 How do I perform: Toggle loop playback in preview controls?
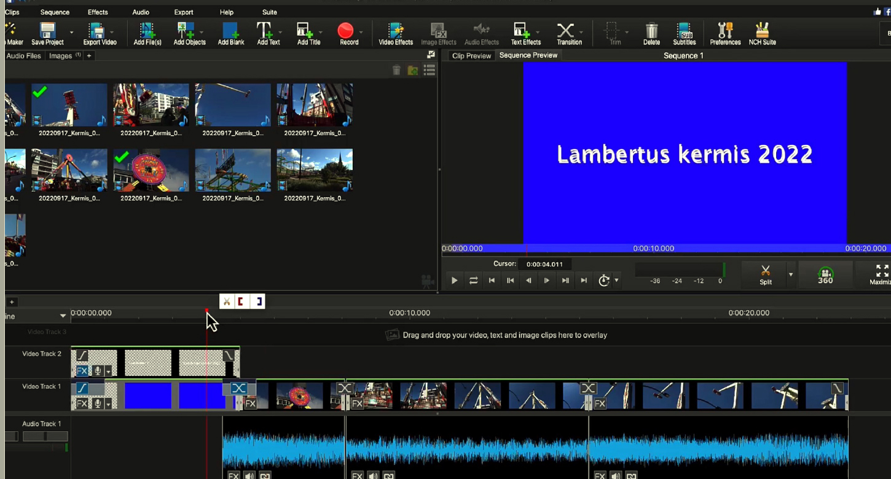(473, 281)
